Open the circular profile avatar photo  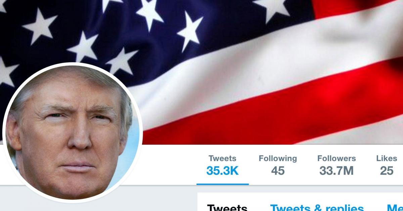pyautogui.click(x=73, y=133)
